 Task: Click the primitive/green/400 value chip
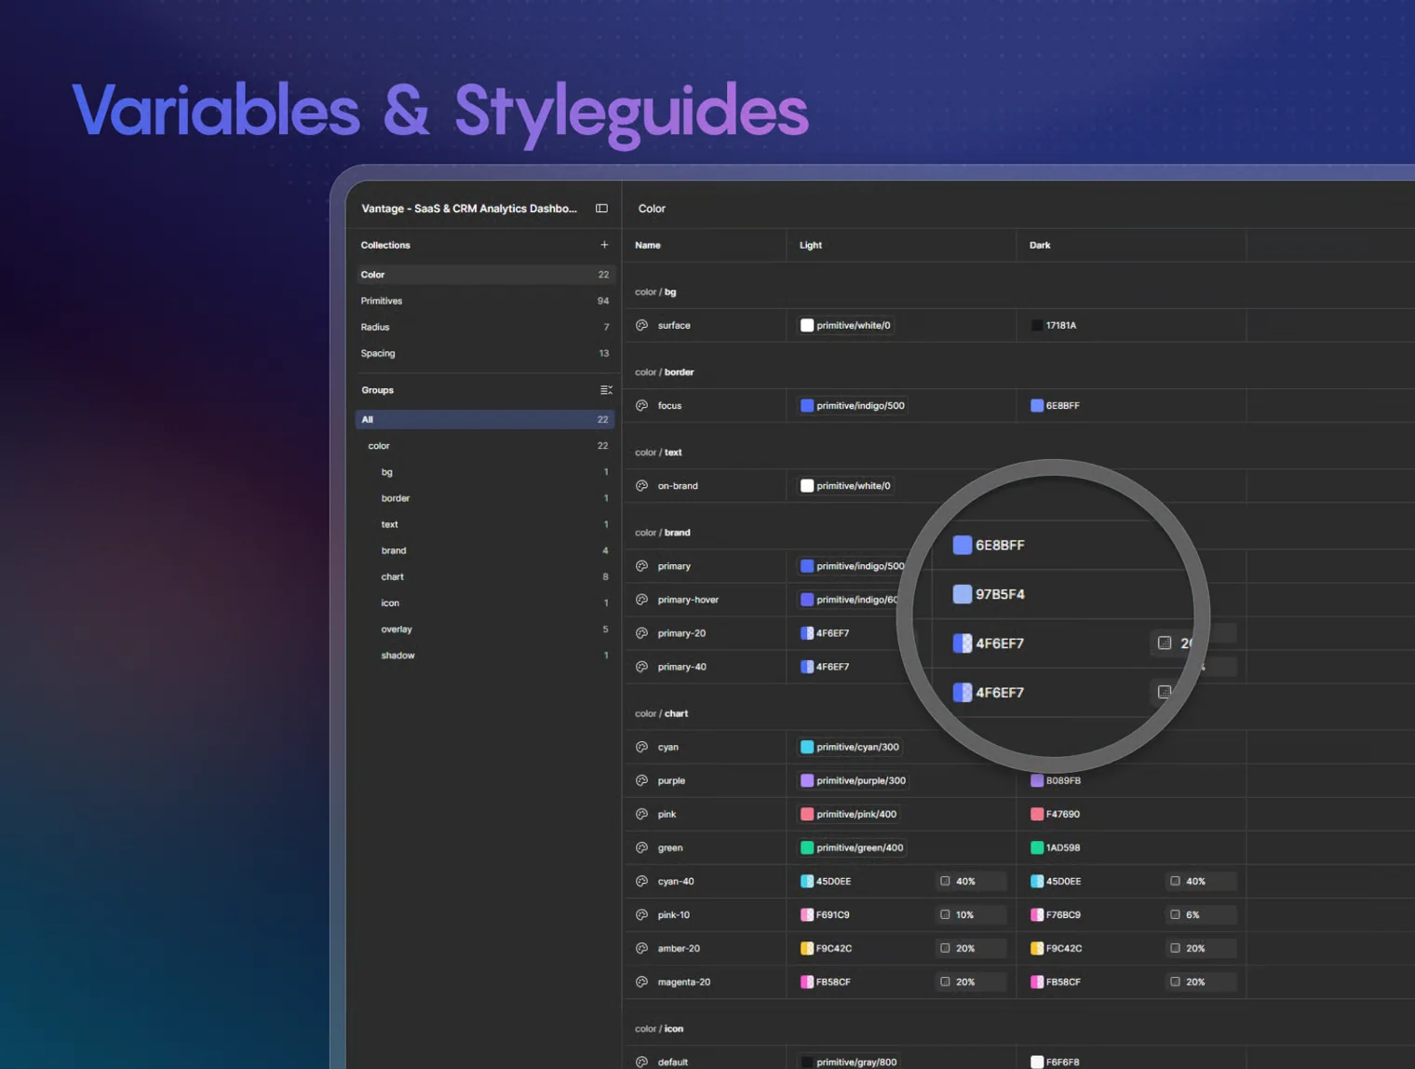(852, 847)
